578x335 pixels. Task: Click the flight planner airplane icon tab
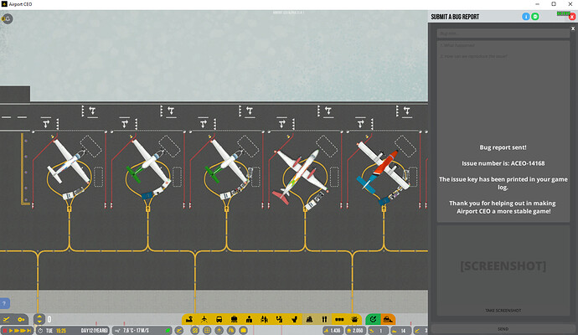coord(6,319)
